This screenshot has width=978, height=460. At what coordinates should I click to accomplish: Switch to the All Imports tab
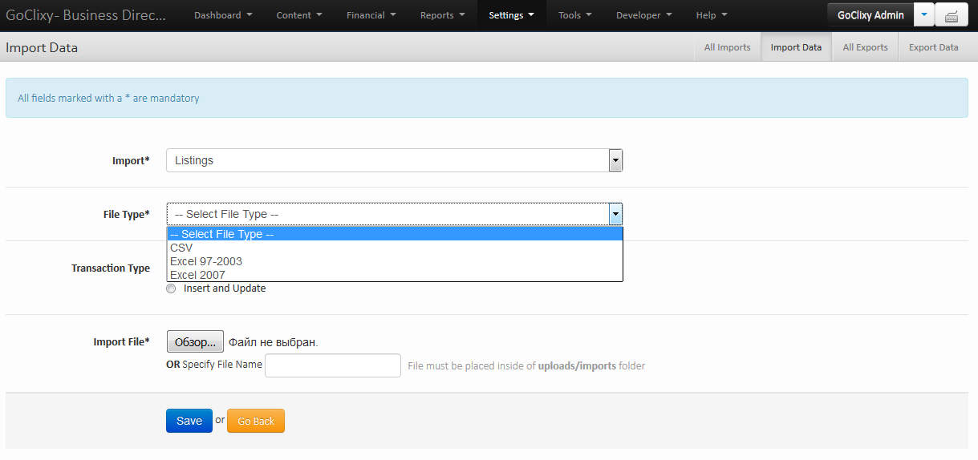click(x=727, y=47)
